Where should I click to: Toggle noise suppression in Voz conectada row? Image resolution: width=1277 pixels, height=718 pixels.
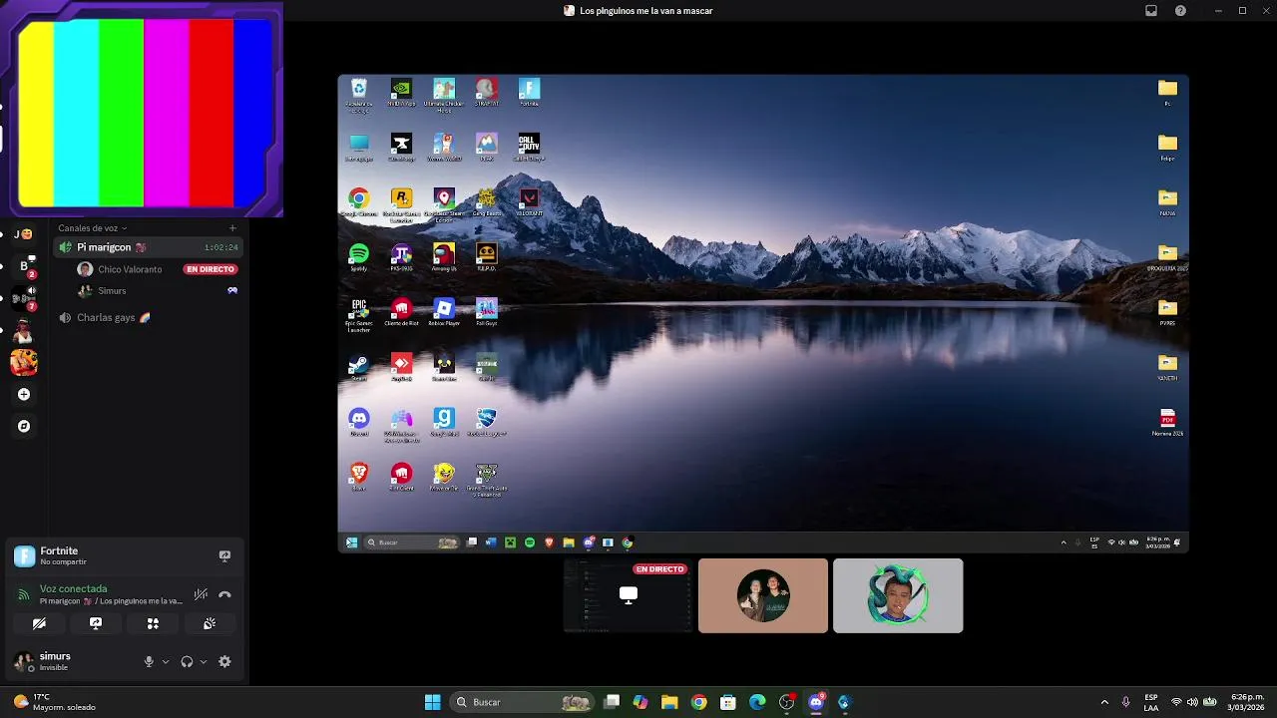click(x=201, y=594)
